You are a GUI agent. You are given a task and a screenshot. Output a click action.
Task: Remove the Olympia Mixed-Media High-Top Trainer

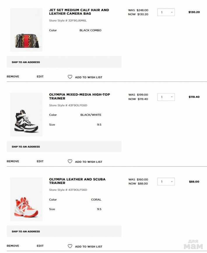pos(13,161)
